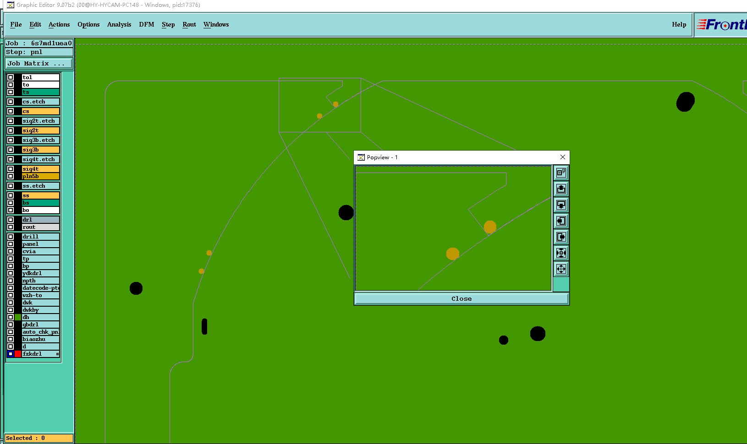Click the red color swatch beside fzkdrl
Image resolution: width=747 pixels, height=444 pixels.
[18, 354]
